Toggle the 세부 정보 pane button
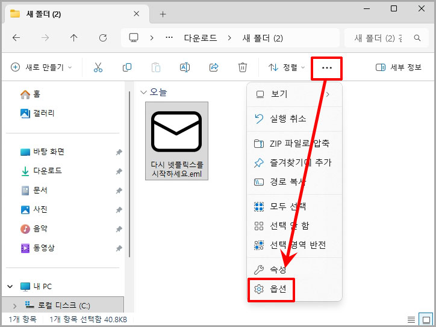 (399, 67)
